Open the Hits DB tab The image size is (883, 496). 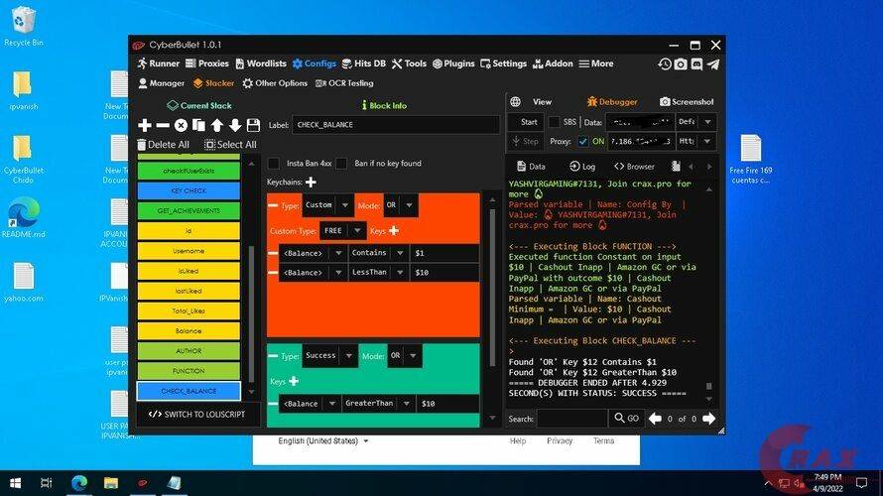click(x=364, y=63)
